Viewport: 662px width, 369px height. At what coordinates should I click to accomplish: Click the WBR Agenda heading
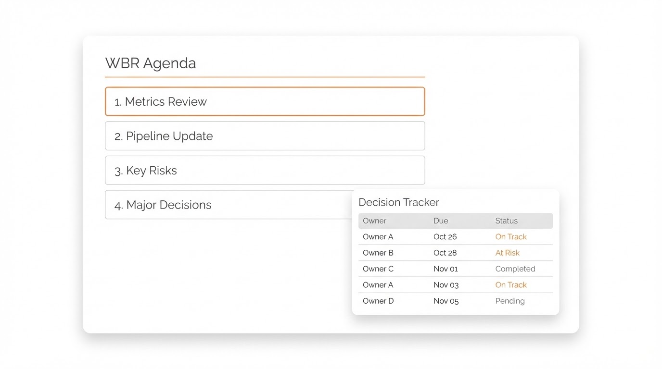pos(151,63)
